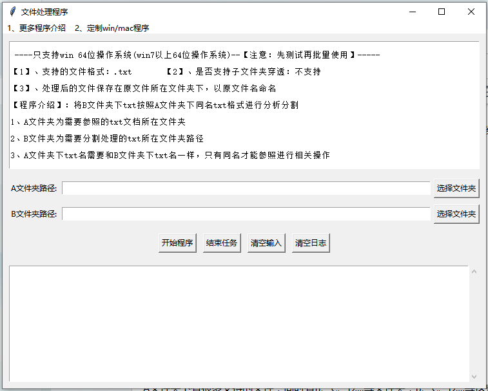
Task: Clear both path fields via 清空输入
Action: point(266,243)
